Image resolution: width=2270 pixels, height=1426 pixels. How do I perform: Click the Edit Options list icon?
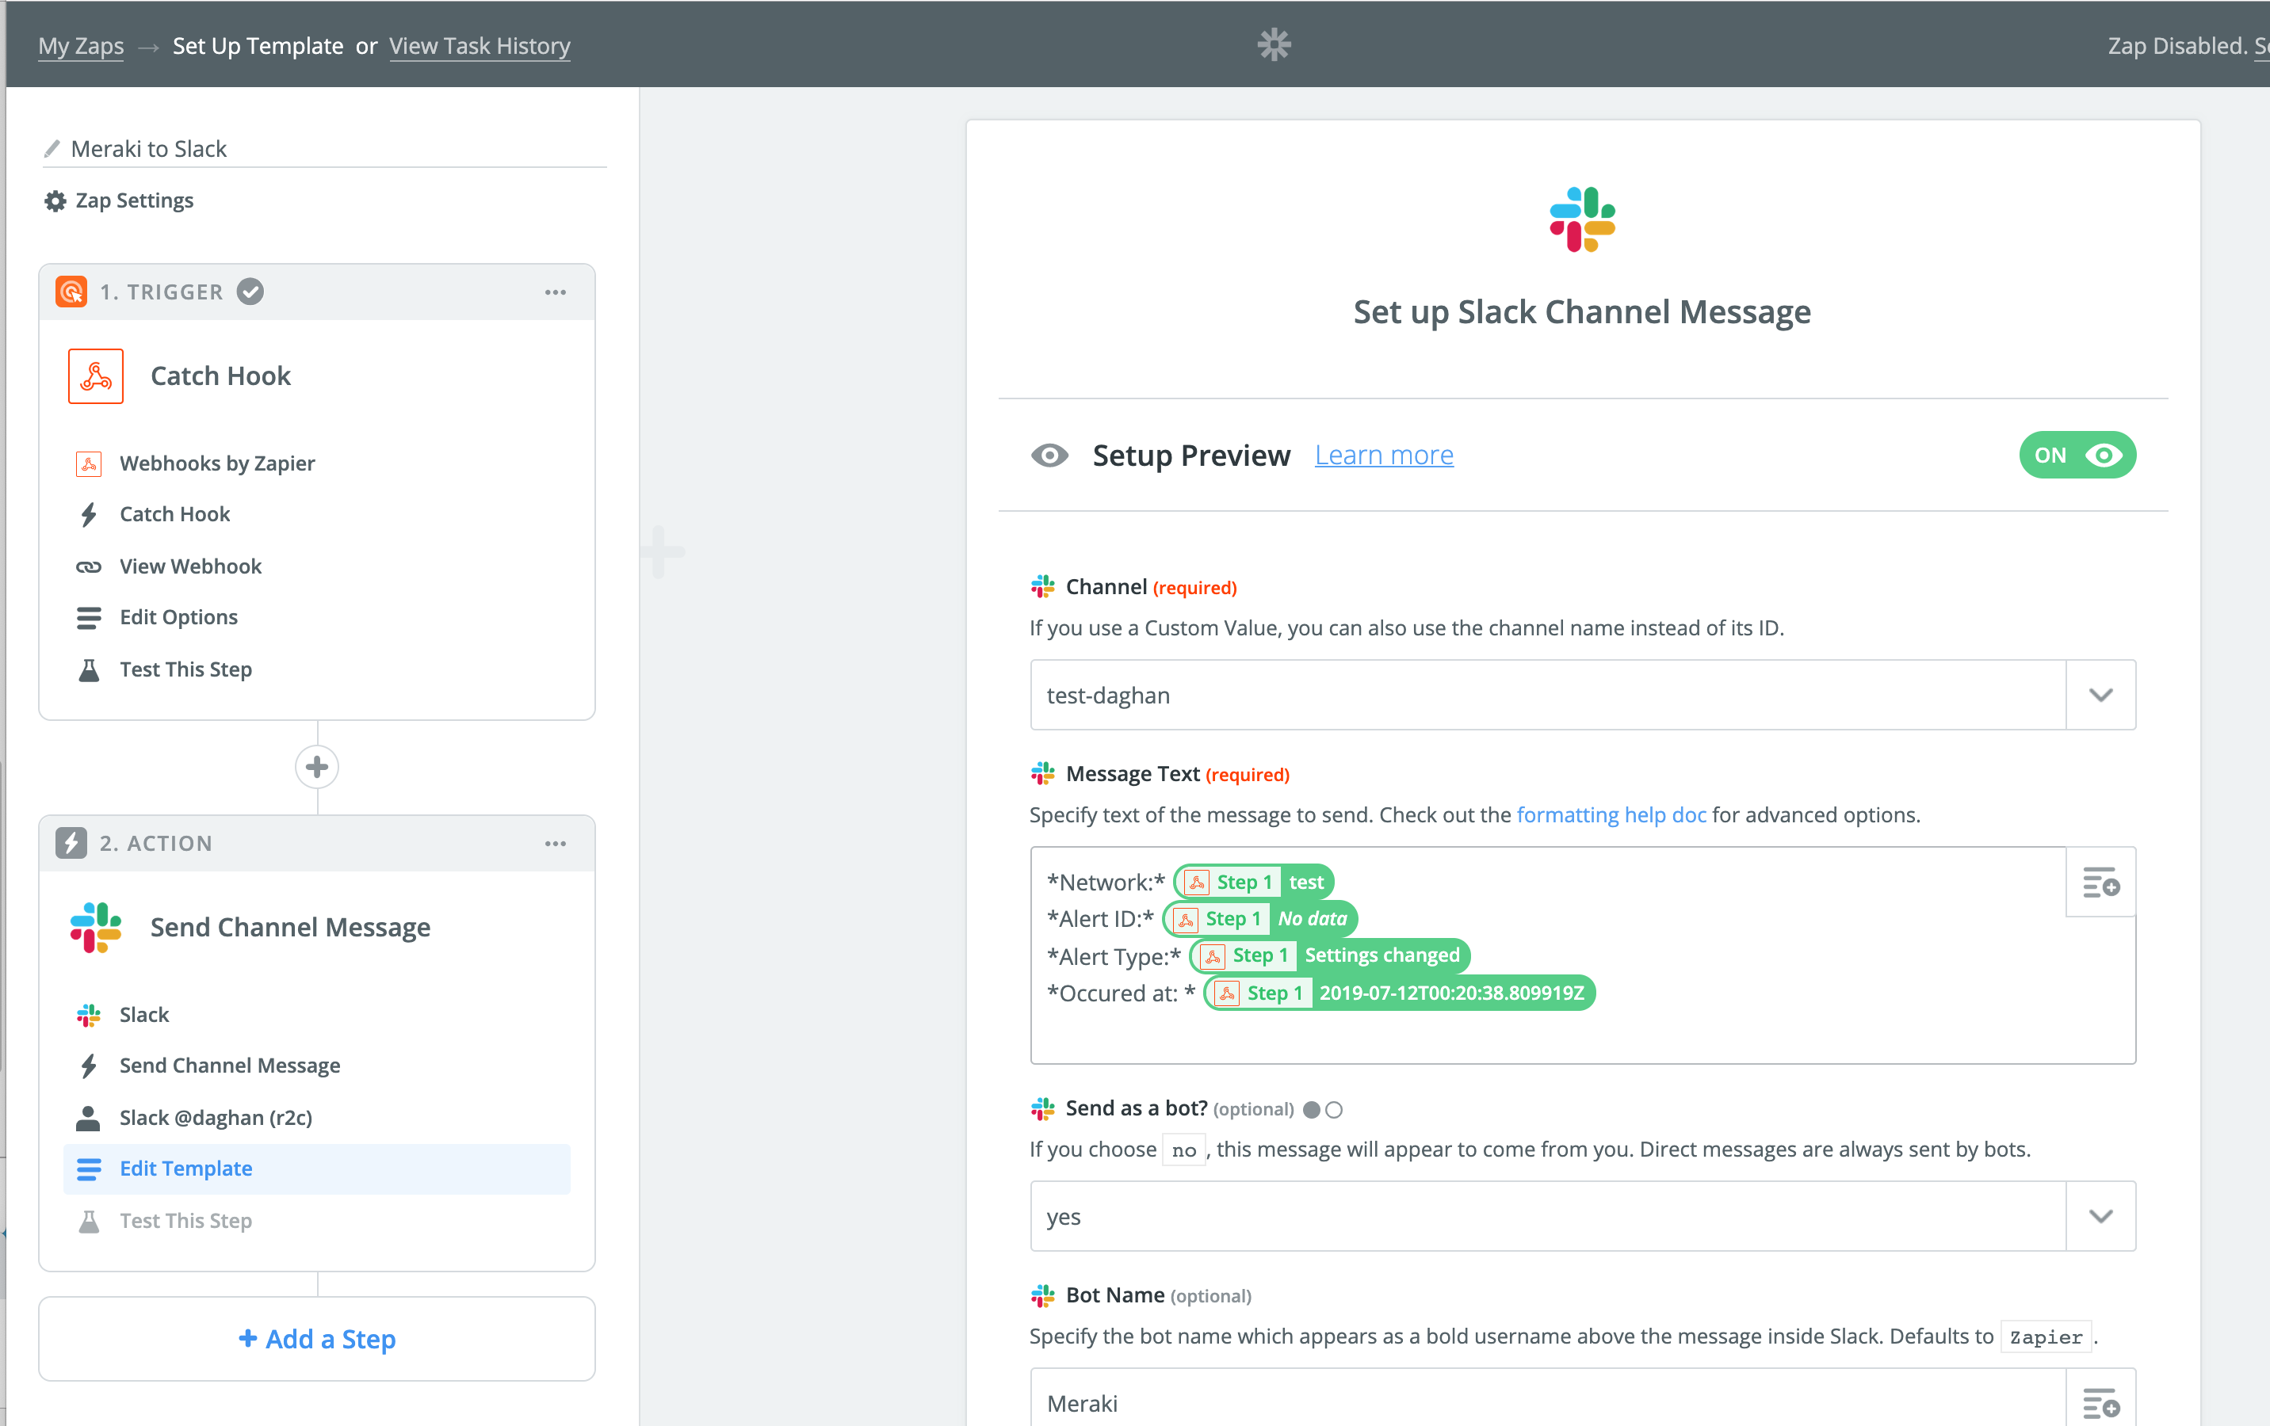(90, 617)
